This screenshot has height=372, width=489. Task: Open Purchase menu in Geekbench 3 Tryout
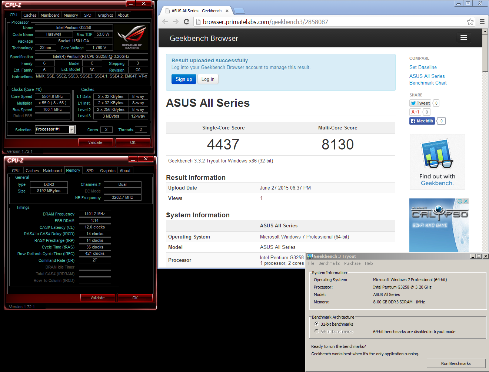[x=352, y=263]
